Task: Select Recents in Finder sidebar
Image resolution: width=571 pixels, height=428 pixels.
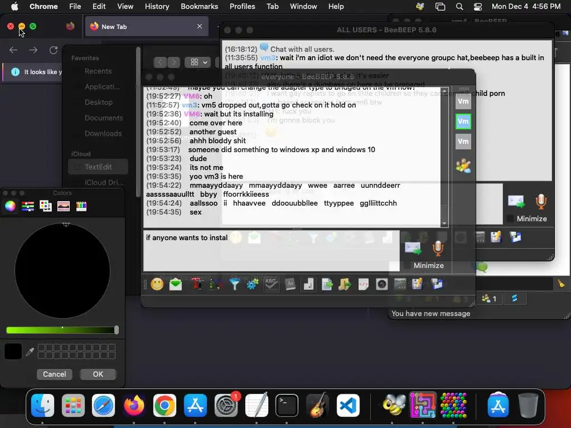Action: pos(98,71)
